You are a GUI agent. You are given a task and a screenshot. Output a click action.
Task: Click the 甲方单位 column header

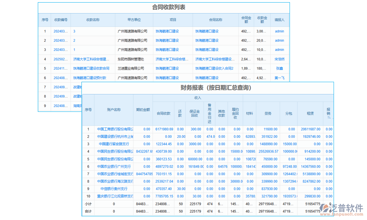coord(134,20)
